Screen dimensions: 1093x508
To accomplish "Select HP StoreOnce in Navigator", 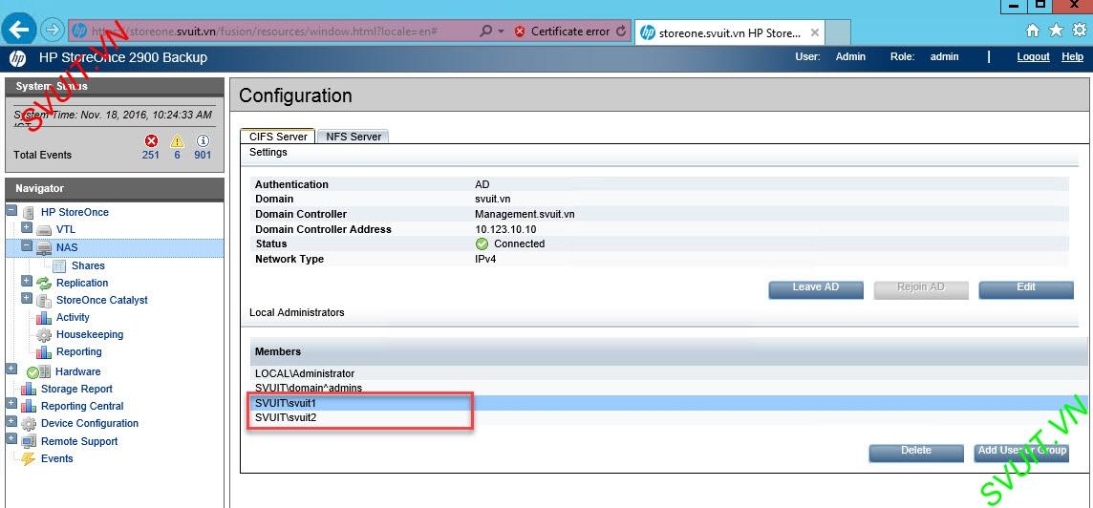I will (75, 212).
